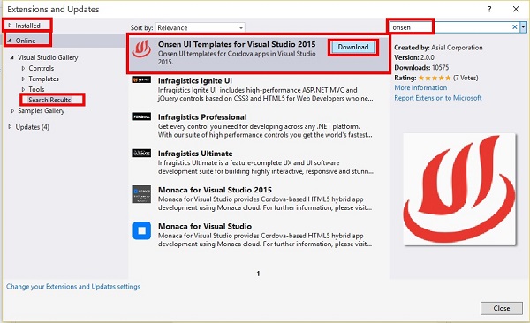Click the Monaca for Visual Studio 2015 icon
The height and width of the screenshot is (323, 530).
[141, 194]
